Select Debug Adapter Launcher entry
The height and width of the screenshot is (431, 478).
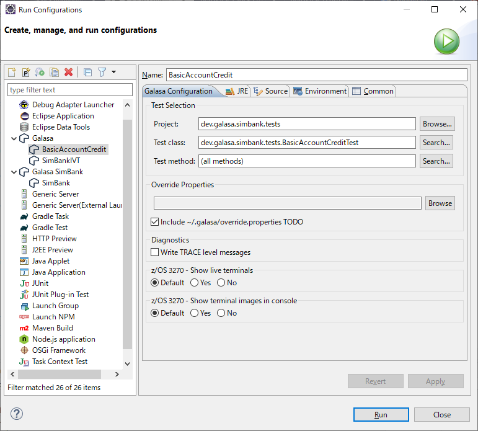tap(73, 105)
